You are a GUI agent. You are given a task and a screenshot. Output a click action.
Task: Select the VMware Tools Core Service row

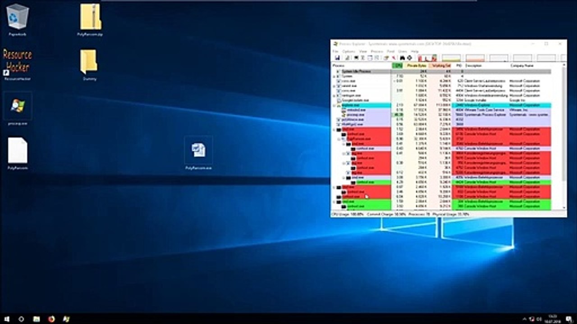(446, 110)
